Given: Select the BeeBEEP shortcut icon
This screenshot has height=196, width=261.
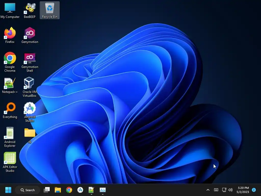Looking at the screenshot, I should [x=30, y=10].
